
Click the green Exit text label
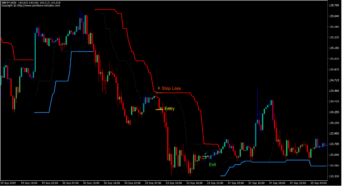tap(212, 164)
